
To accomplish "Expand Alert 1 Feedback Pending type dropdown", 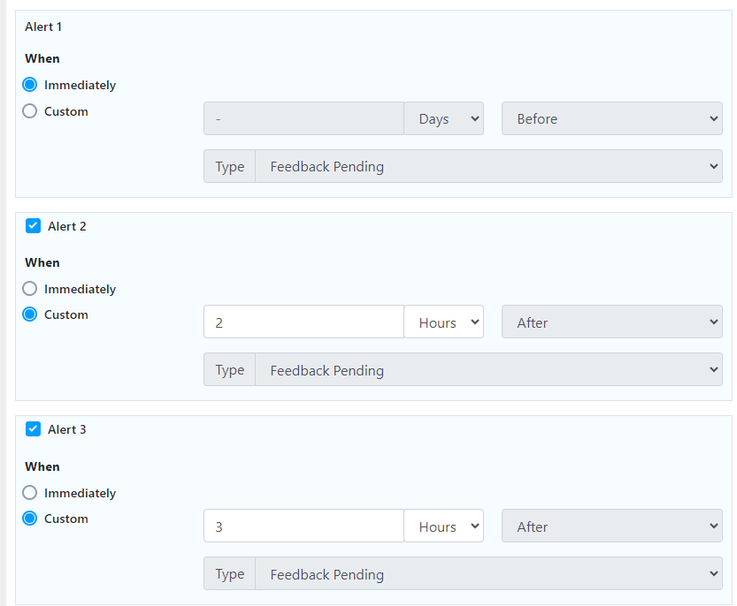I will tap(488, 166).
